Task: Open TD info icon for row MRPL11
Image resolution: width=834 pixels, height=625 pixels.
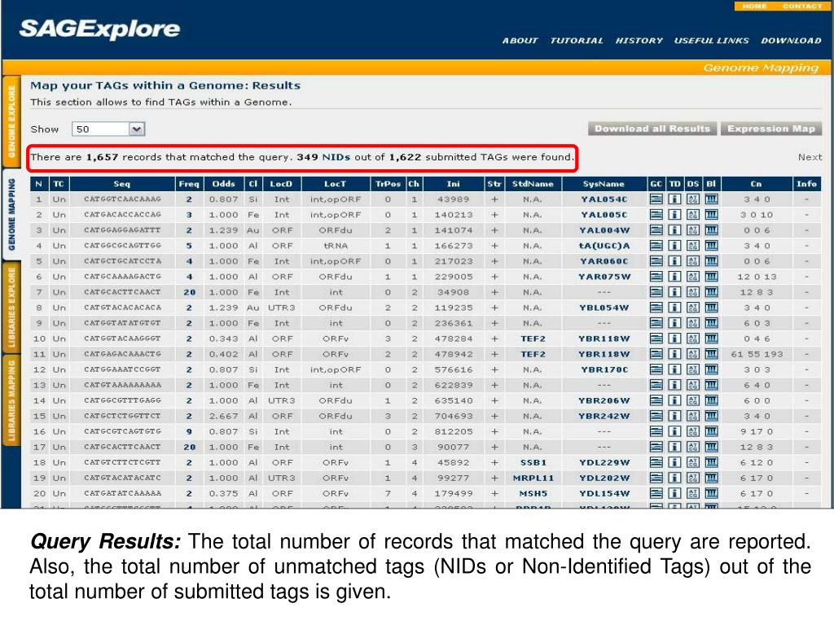Action: [674, 478]
